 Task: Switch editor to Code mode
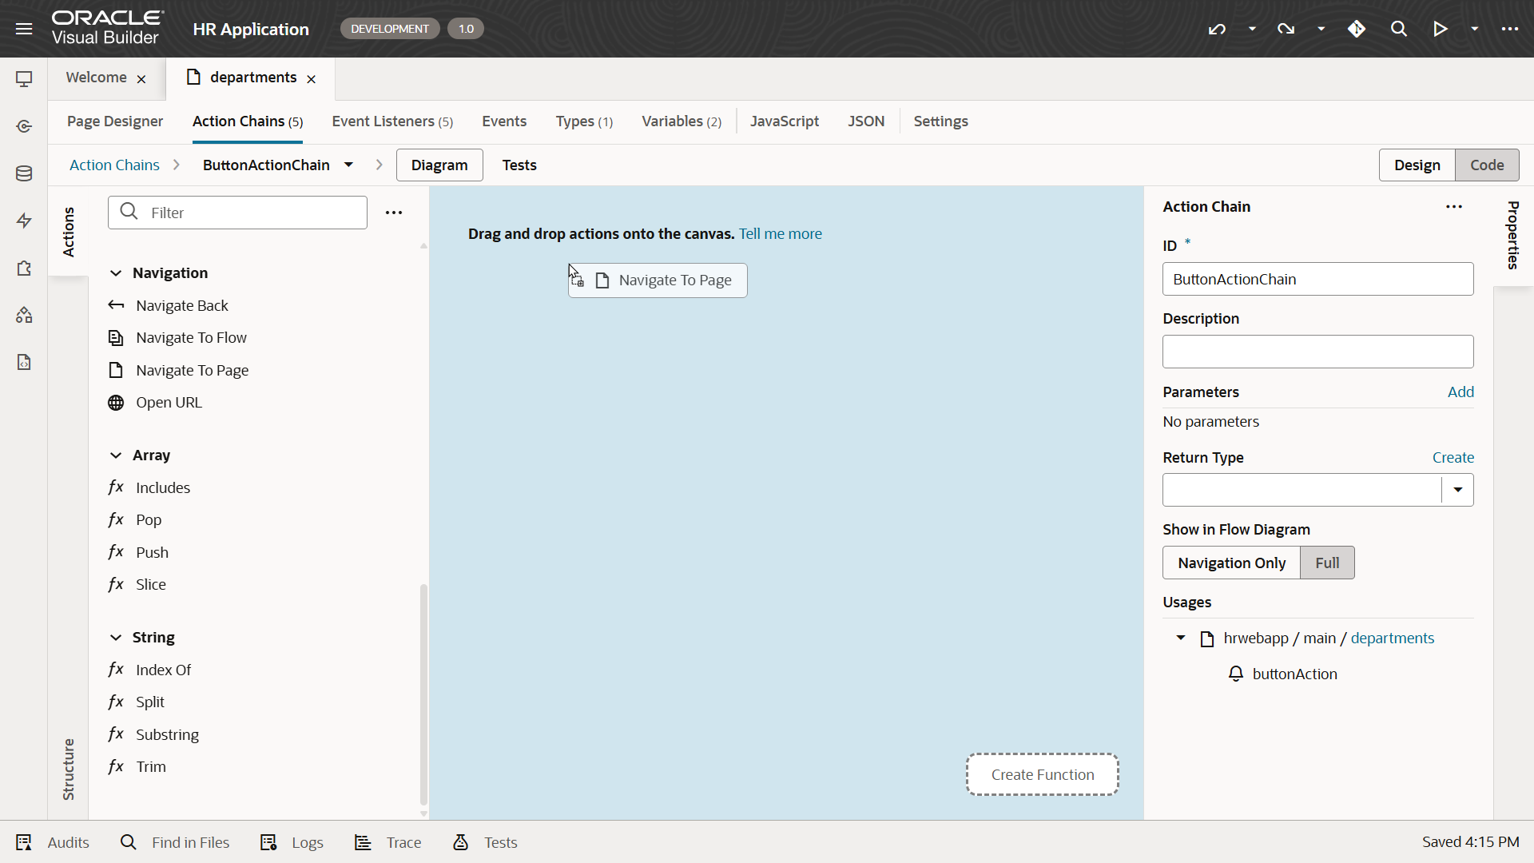tap(1486, 165)
